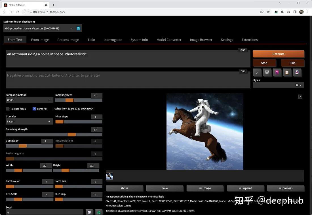The height and width of the screenshot is (215, 312).
Task: Select the astronaut image thumbnail in the gallery
Action: point(109,176)
